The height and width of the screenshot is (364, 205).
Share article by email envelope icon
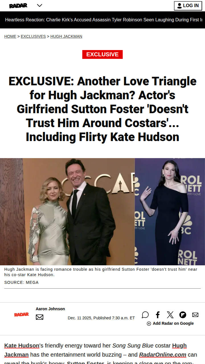pos(195,315)
